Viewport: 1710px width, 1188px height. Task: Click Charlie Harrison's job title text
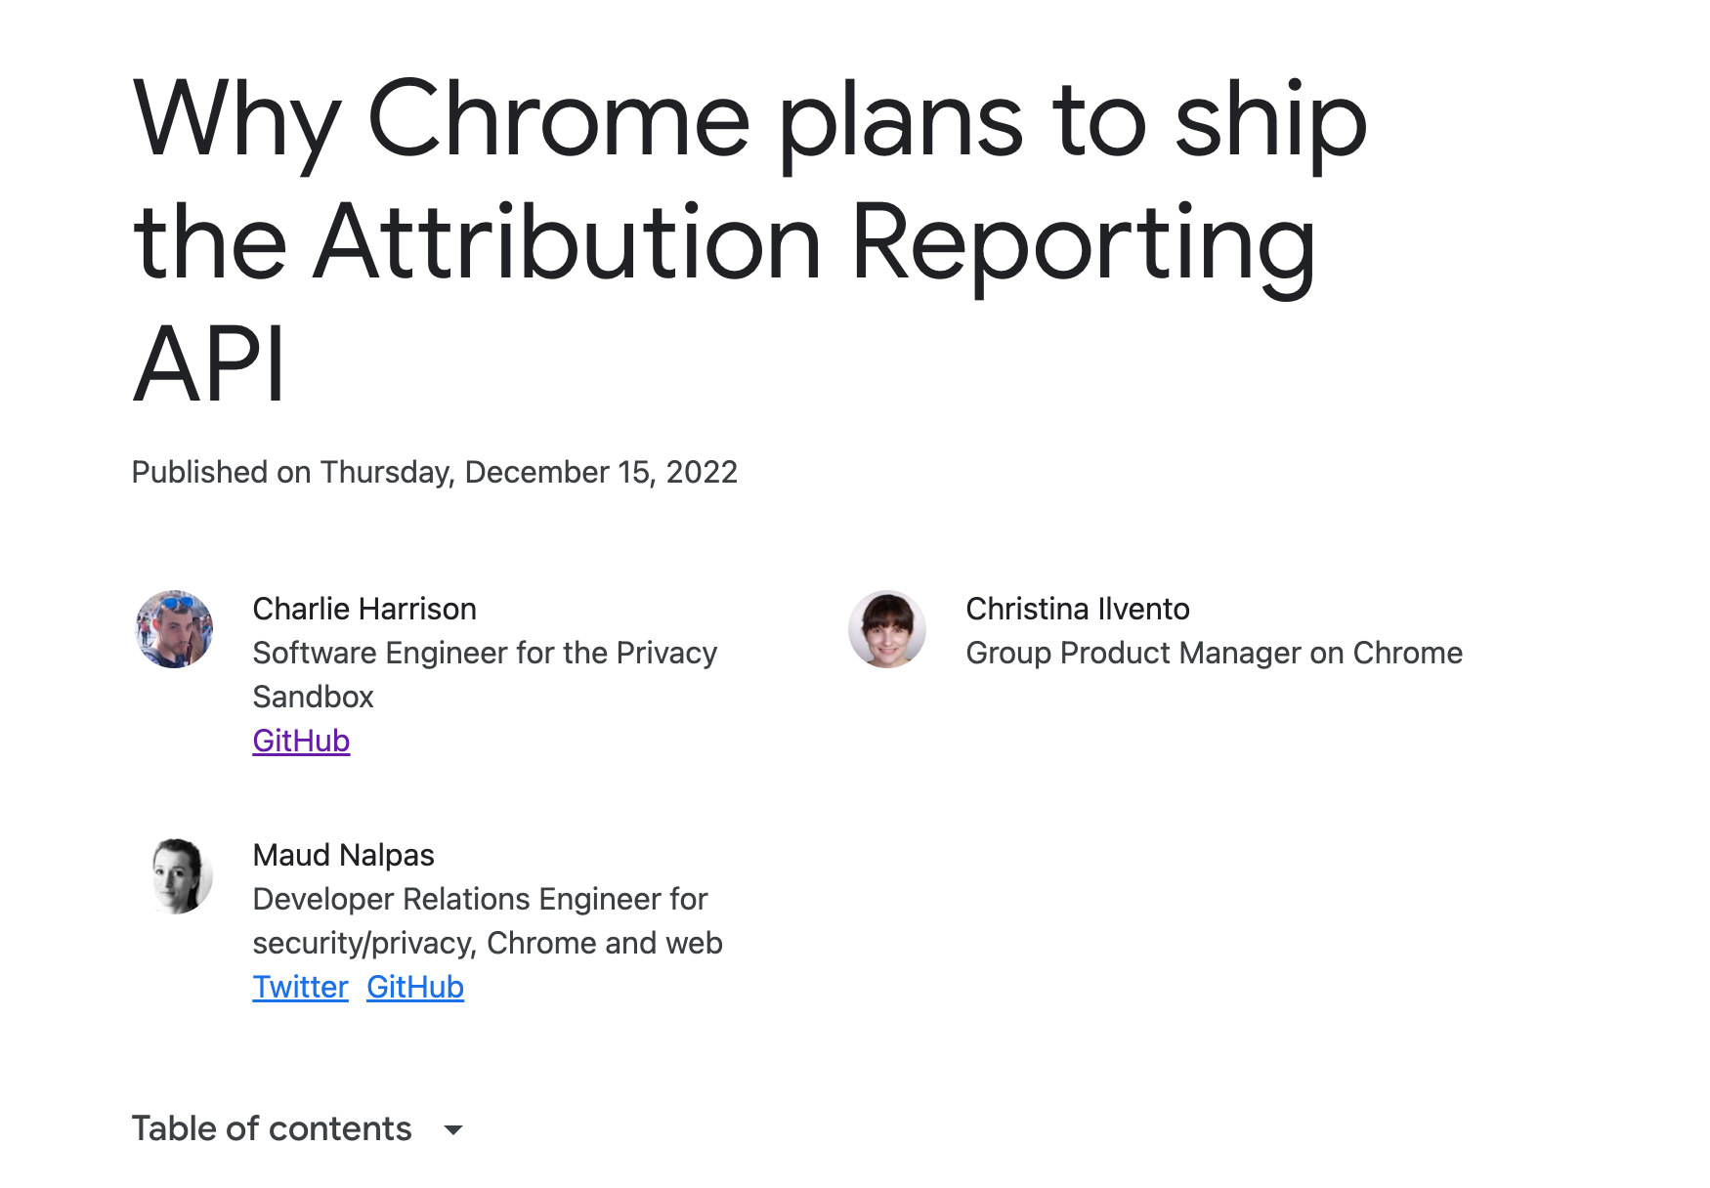485,674
